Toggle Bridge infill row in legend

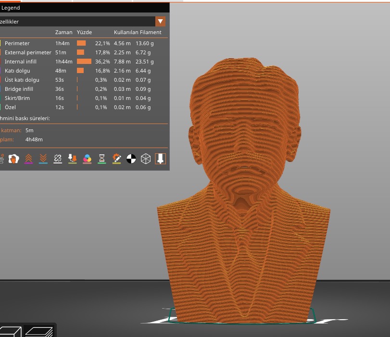[84, 89]
